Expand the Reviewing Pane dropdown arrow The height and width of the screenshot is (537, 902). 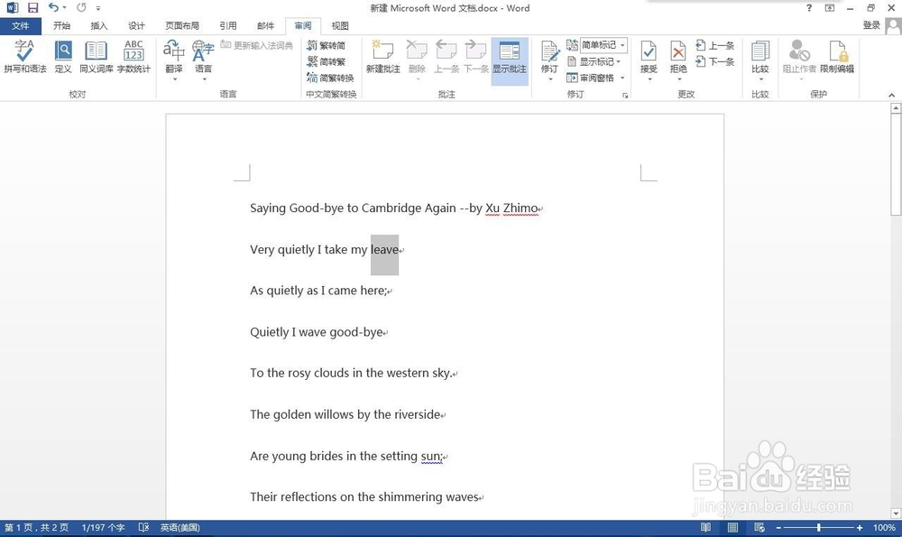coord(622,78)
